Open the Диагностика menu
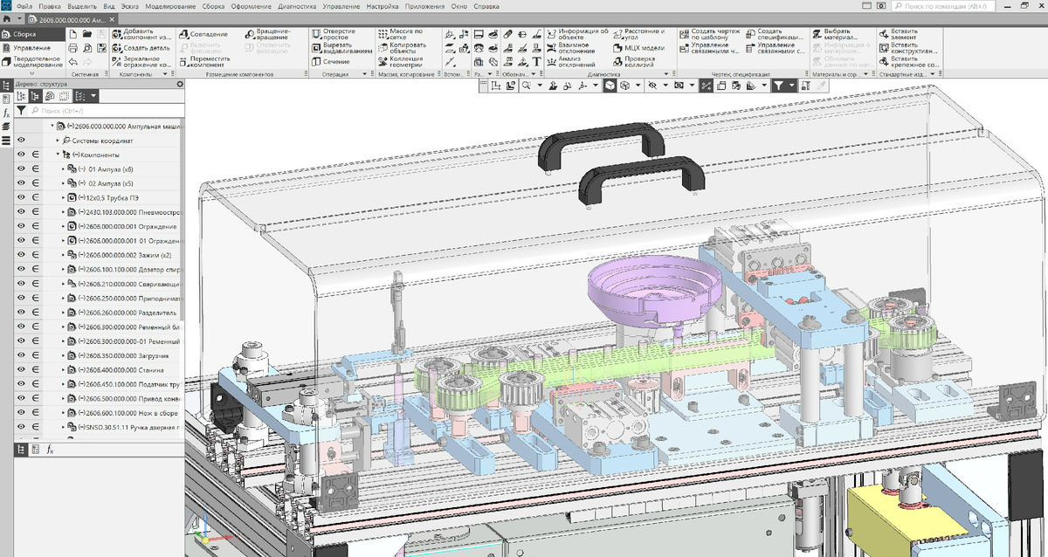Image resolution: width=1048 pixels, height=557 pixels. click(298, 5)
